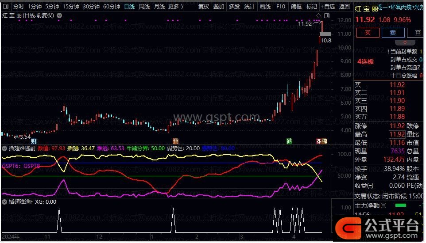This screenshot has width=426, height=243.
Task: Click 交易状态: 闭市阶段 status line
Action: point(389,196)
